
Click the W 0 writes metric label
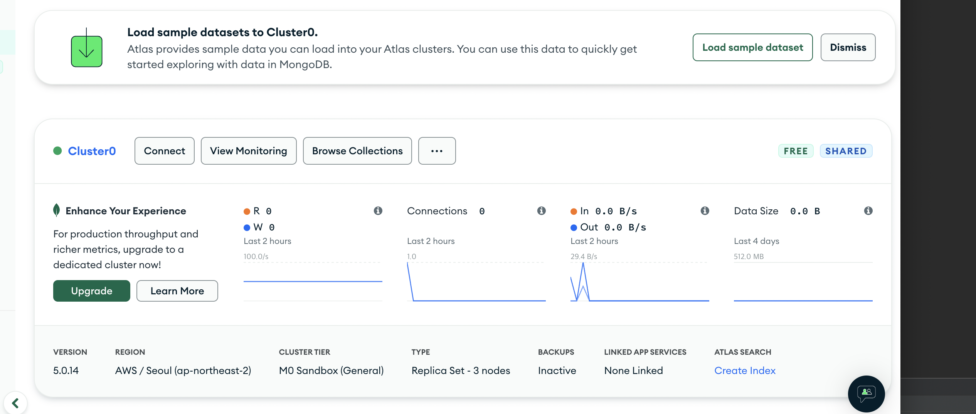(259, 227)
